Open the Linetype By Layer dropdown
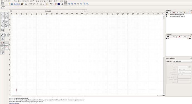The width and height of the screenshot is (192, 104). (x=184, y=74)
